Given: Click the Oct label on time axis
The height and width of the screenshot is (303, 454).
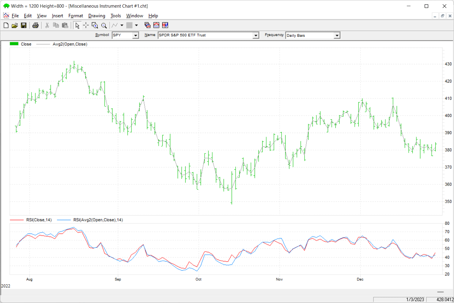Looking at the screenshot, I should tap(199, 279).
